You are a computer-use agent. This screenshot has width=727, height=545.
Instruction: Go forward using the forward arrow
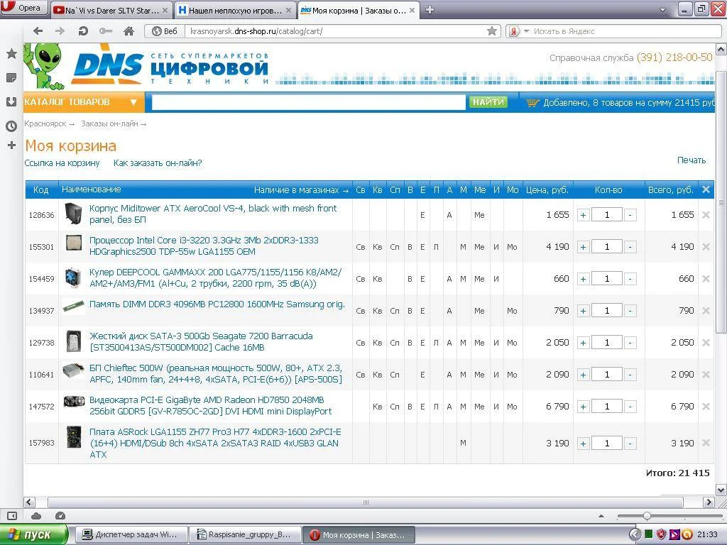[x=60, y=31]
